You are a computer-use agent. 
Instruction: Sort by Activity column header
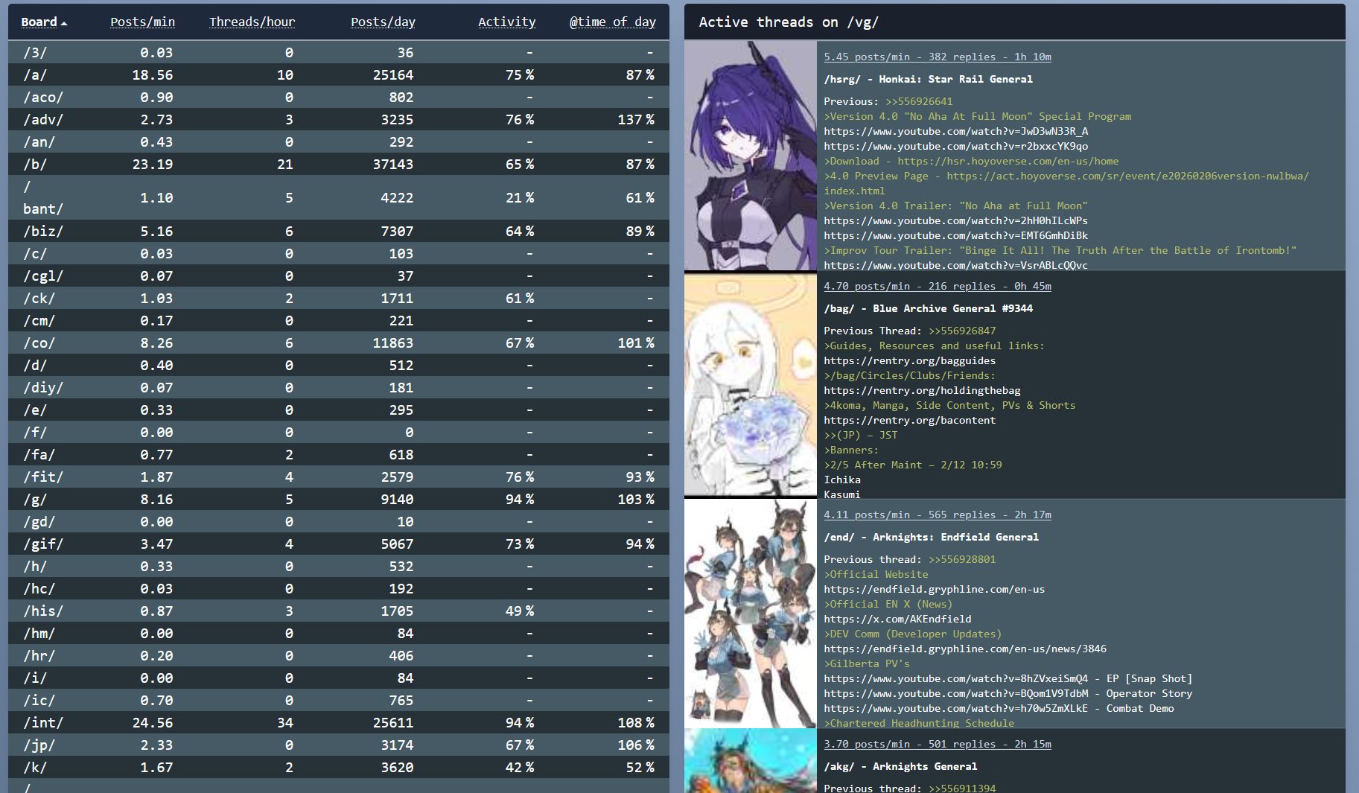tap(506, 22)
